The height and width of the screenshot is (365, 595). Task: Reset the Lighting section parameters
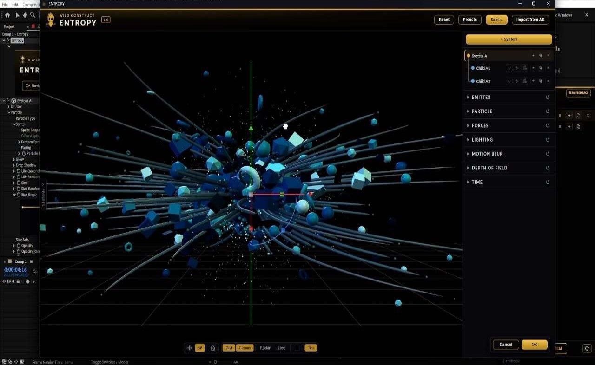click(548, 140)
